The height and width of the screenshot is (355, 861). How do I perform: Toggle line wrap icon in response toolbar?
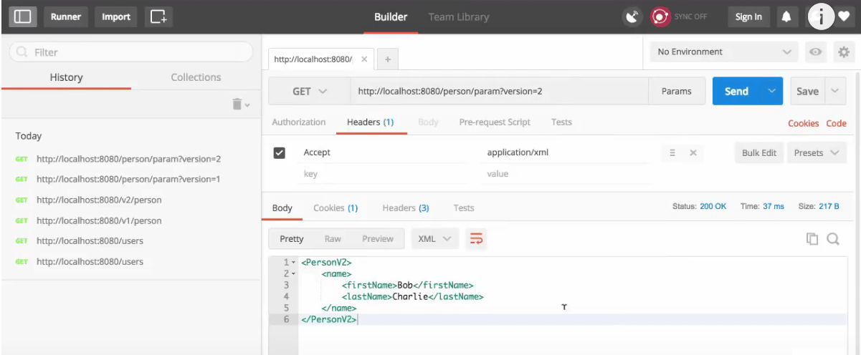tap(476, 239)
